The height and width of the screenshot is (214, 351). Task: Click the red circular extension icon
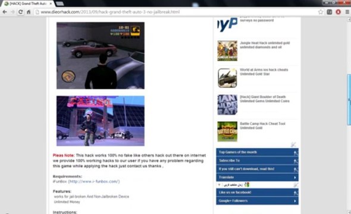pos(339,12)
